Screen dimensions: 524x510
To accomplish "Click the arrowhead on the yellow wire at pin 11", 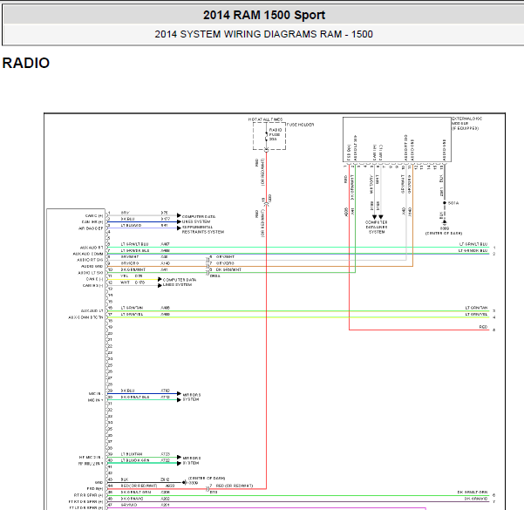I will coord(160,279).
